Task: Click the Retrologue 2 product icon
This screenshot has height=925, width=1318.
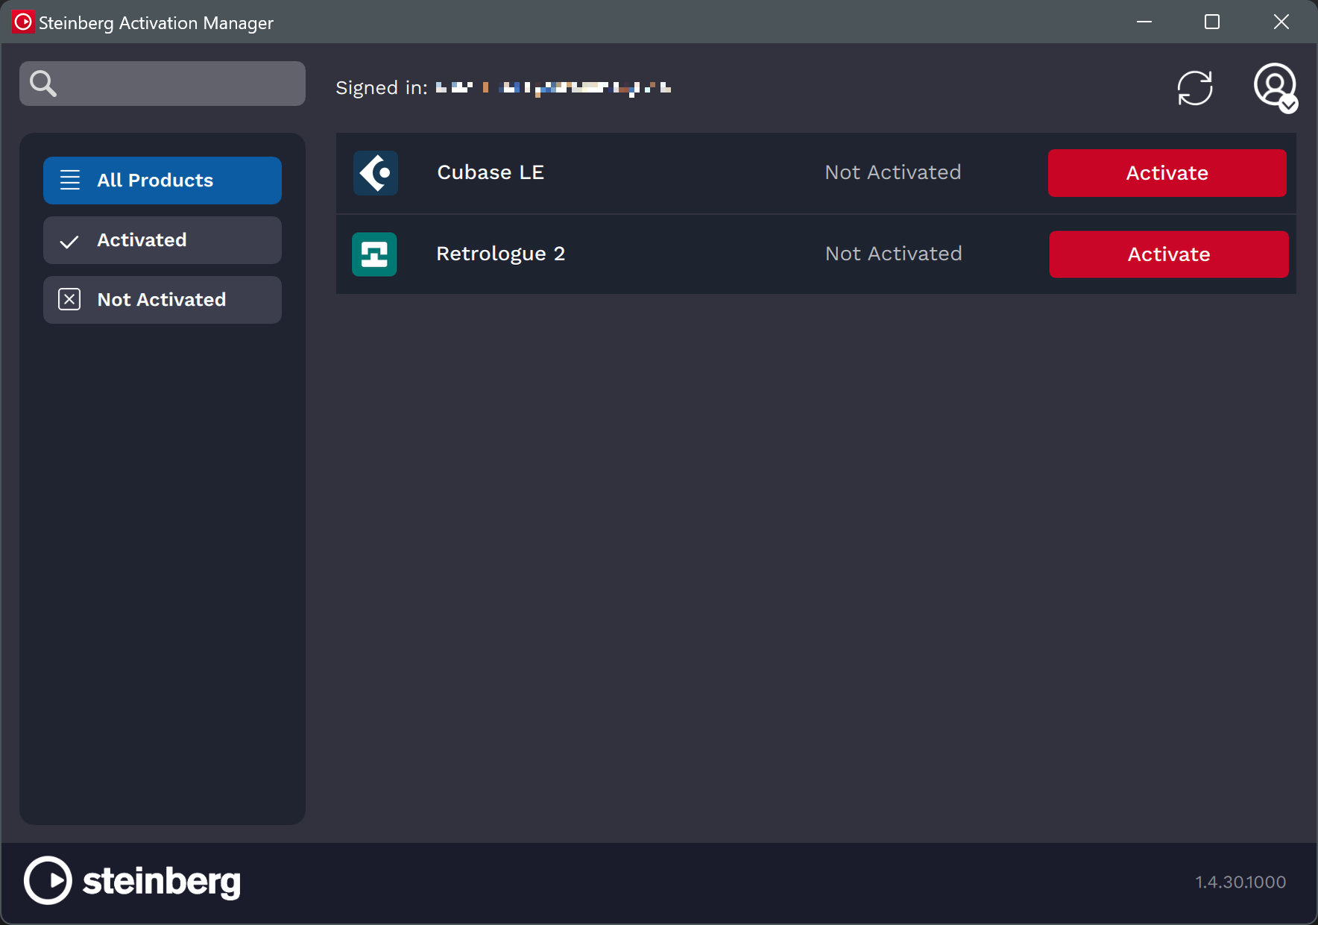Action: [374, 254]
